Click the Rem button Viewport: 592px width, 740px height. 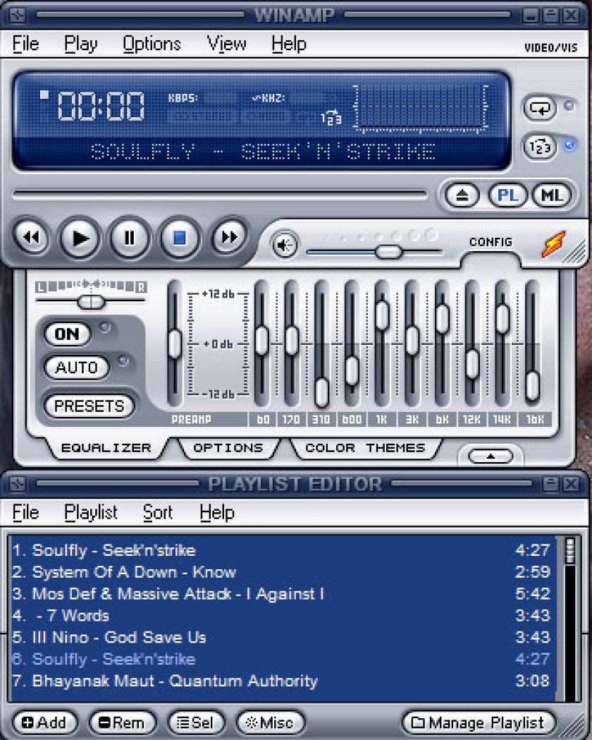coord(122,722)
